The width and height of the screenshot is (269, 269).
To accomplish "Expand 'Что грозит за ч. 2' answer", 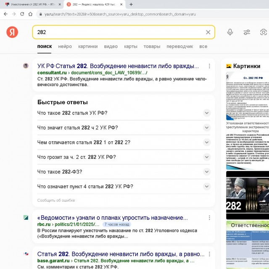I will click(206, 157).
